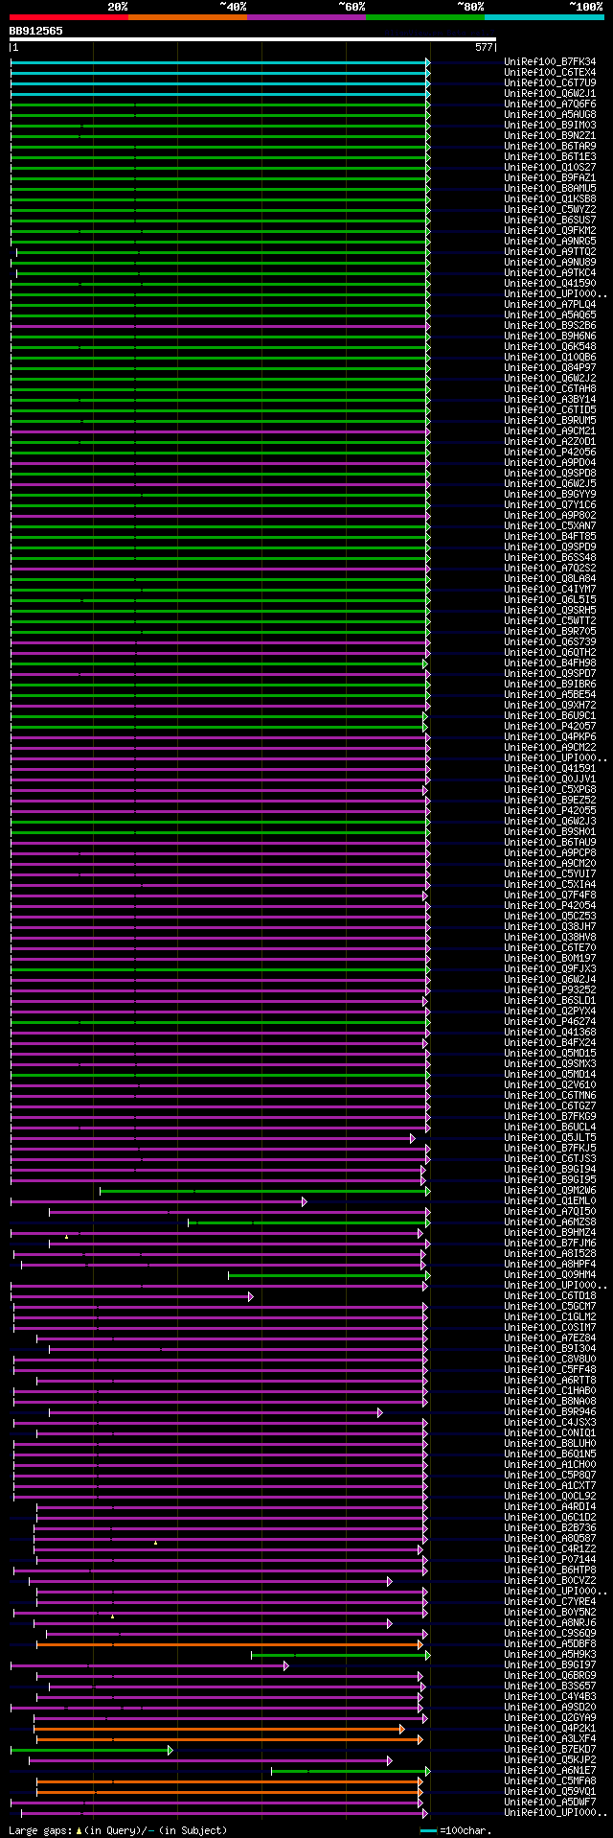Click the red ~20% identity legend segment

tap(68, 17)
